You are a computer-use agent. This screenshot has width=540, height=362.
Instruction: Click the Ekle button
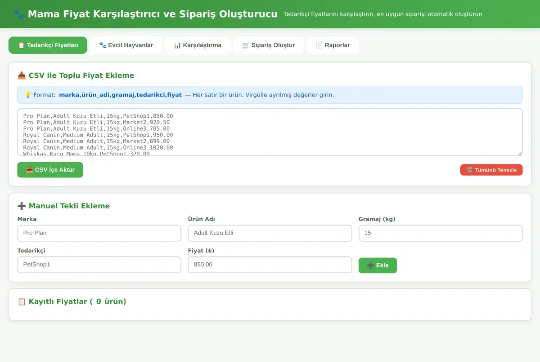(378, 265)
